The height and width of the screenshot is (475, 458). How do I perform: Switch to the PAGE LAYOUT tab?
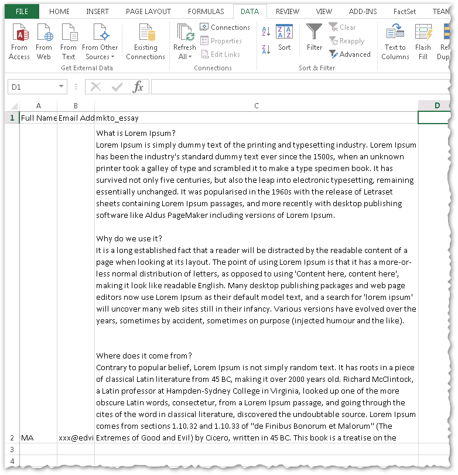click(148, 12)
